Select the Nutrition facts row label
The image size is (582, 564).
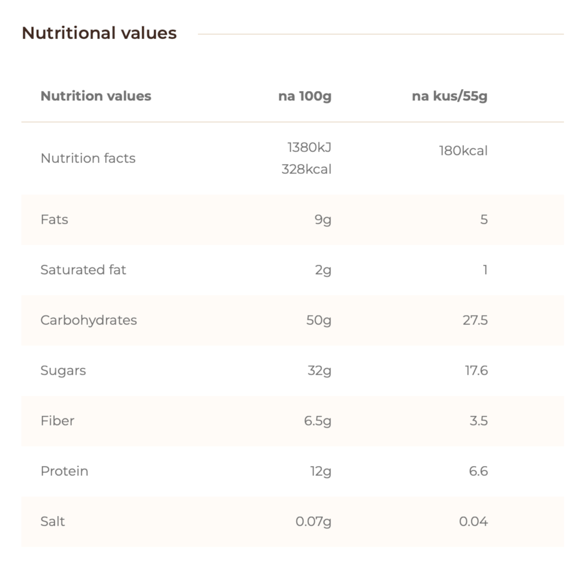(88, 158)
